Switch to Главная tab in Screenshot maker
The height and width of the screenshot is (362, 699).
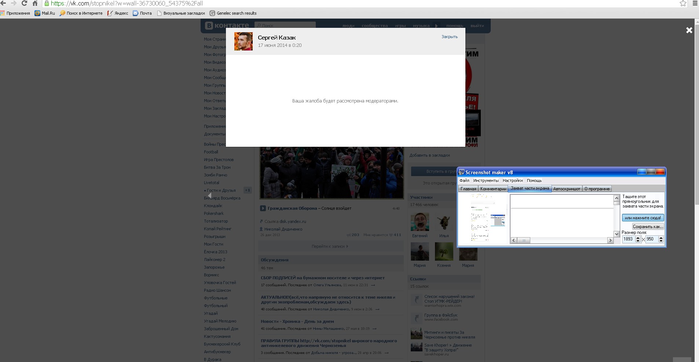[468, 189]
